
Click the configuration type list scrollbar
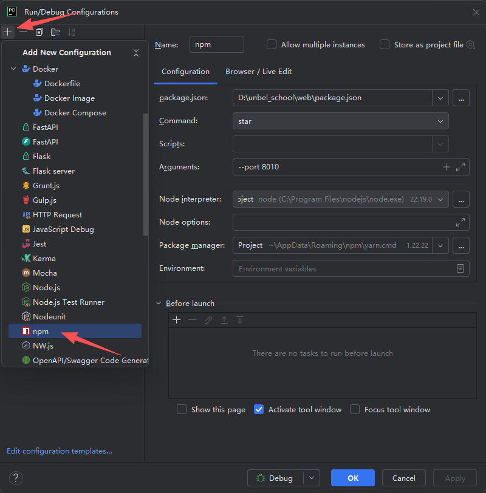point(145,174)
